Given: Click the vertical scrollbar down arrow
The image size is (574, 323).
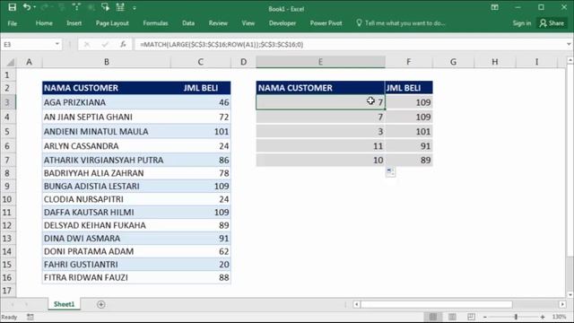Looking at the screenshot, I should 570,294.
